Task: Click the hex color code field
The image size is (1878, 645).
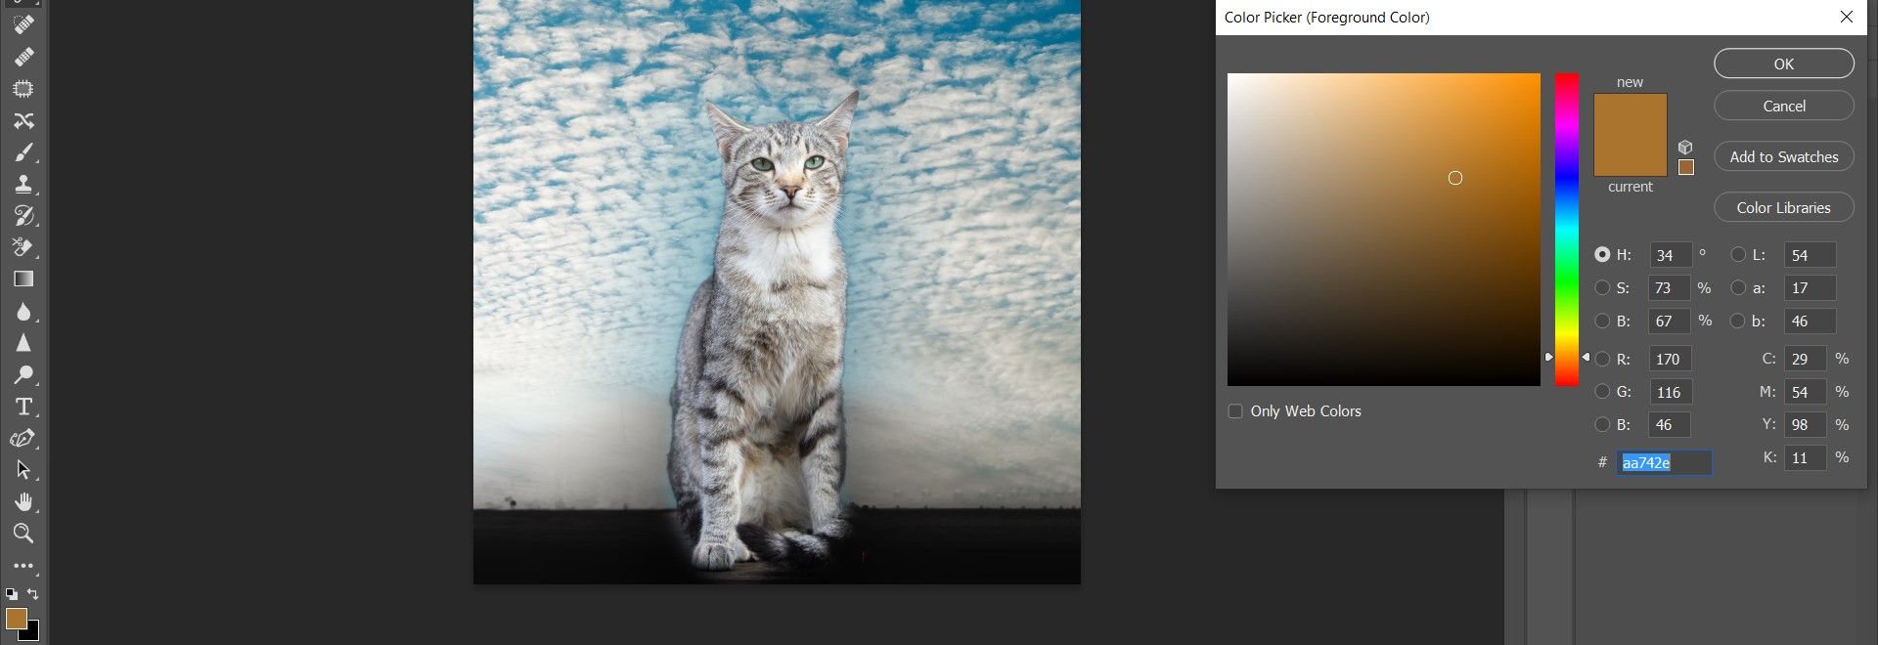Action: (x=1666, y=462)
